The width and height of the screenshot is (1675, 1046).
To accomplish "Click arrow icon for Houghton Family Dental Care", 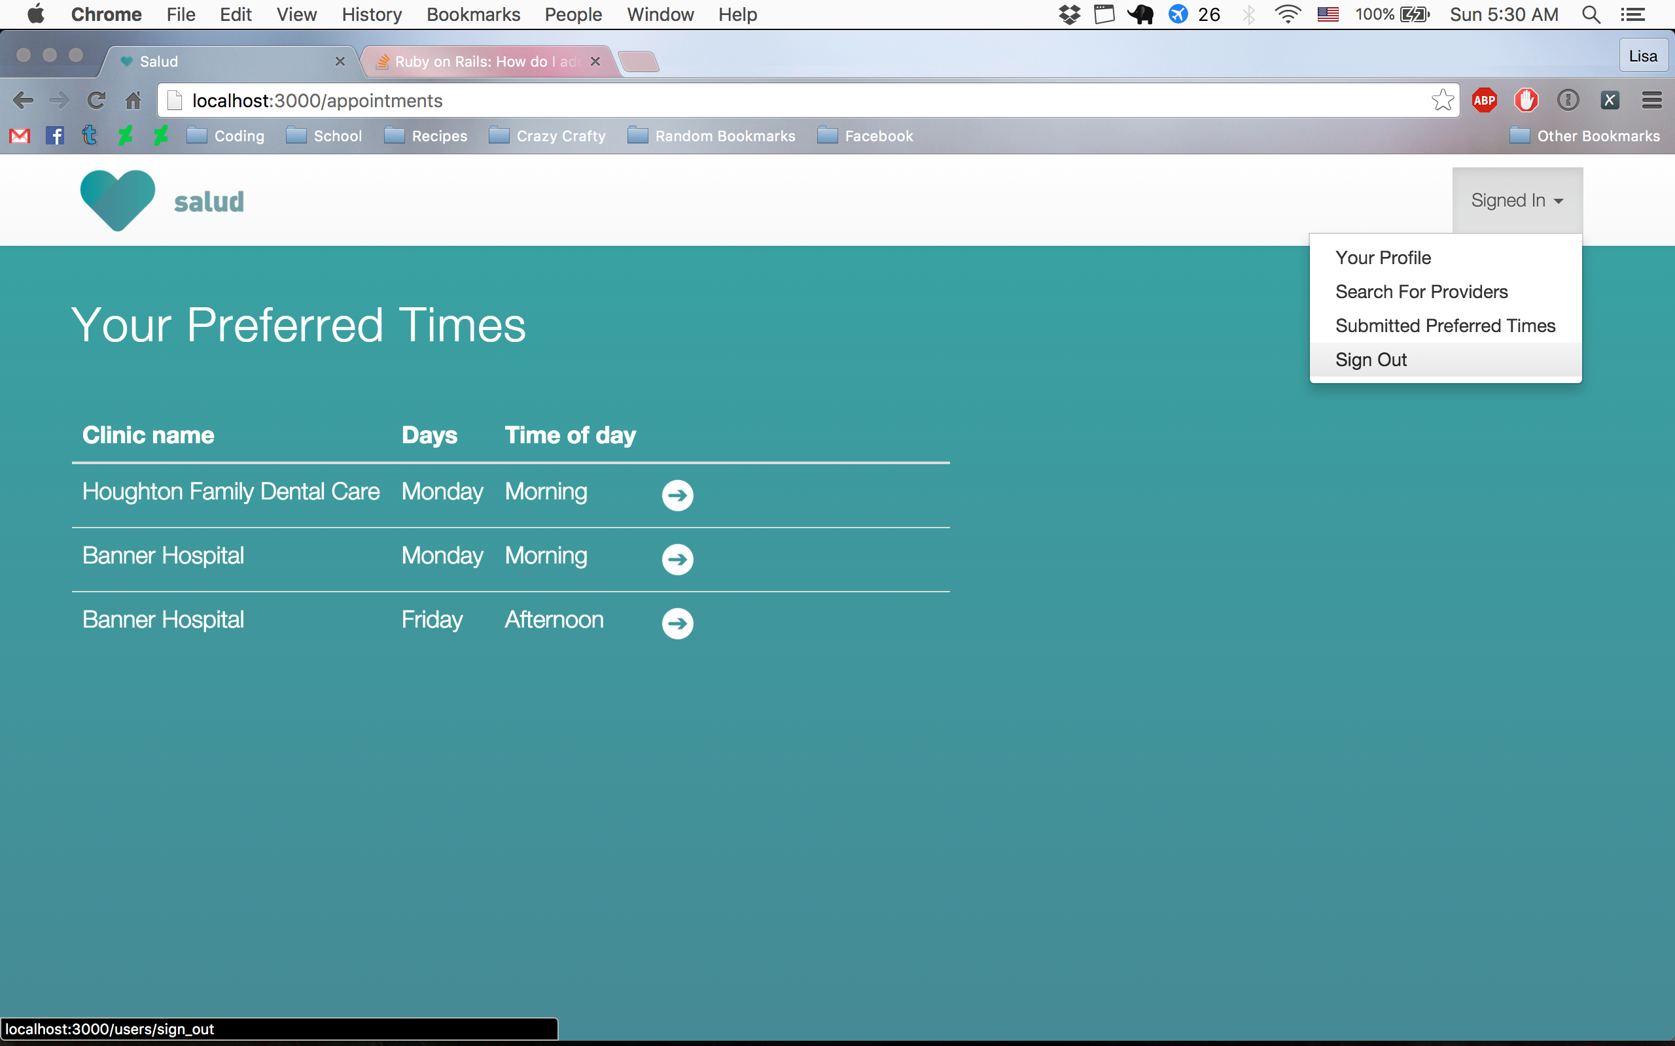I will tap(677, 496).
